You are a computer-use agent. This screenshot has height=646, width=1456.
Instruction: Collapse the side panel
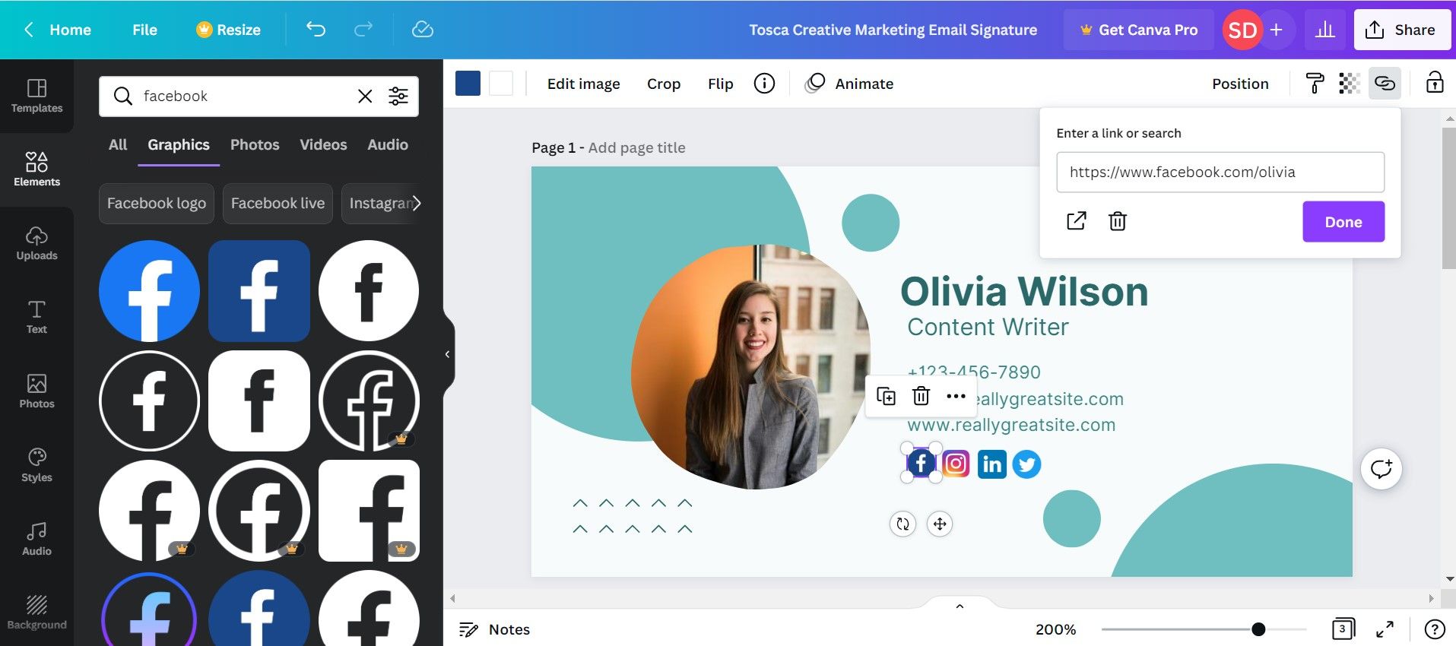pos(448,354)
